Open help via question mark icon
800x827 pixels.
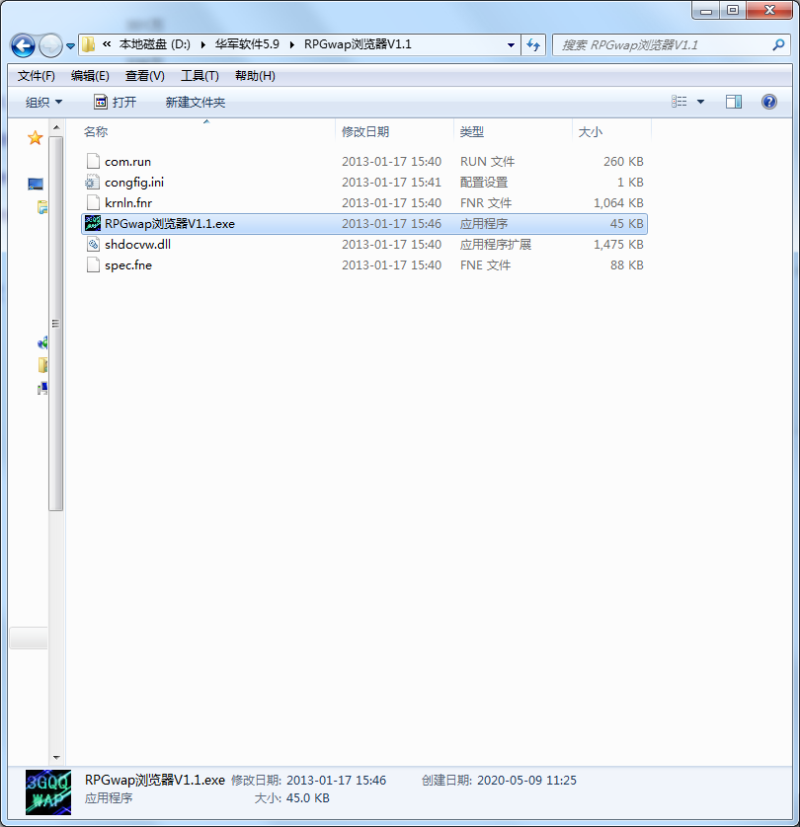[768, 102]
